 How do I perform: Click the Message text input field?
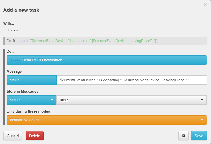tap(132, 80)
